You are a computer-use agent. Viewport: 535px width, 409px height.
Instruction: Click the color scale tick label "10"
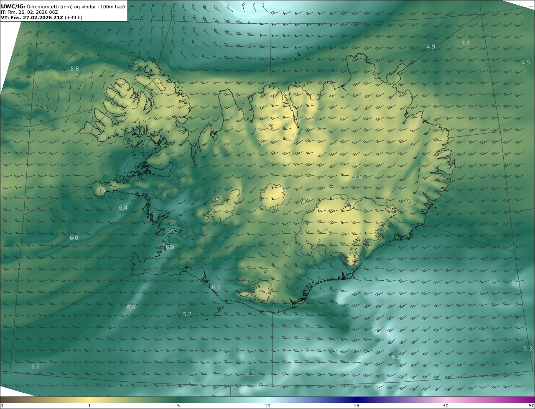pyautogui.click(x=267, y=406)
